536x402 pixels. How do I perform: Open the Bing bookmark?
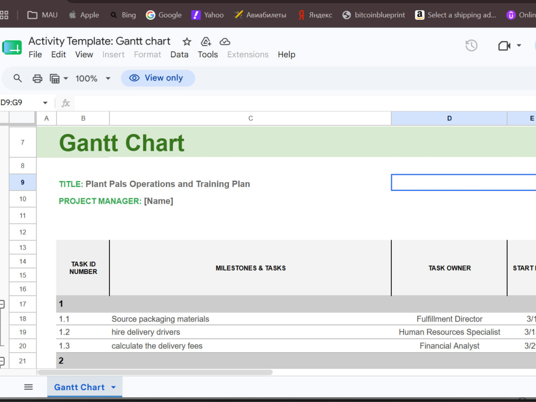(123, 15)
